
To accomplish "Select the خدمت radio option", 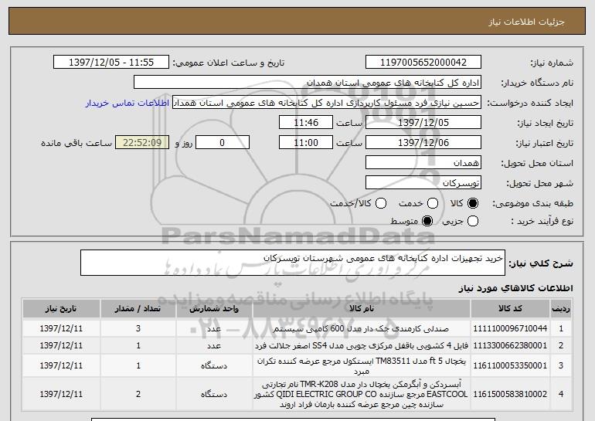I will coord(431,203).
